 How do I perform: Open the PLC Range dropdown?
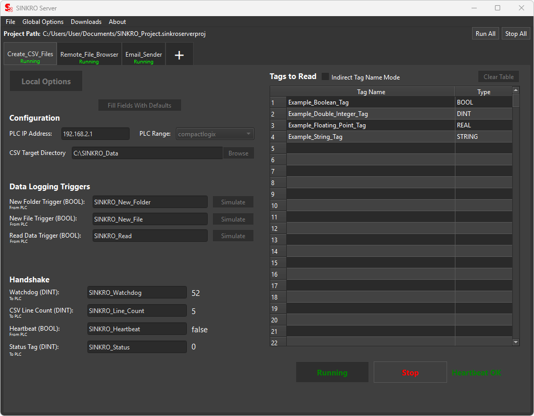(x=215, y=134)
